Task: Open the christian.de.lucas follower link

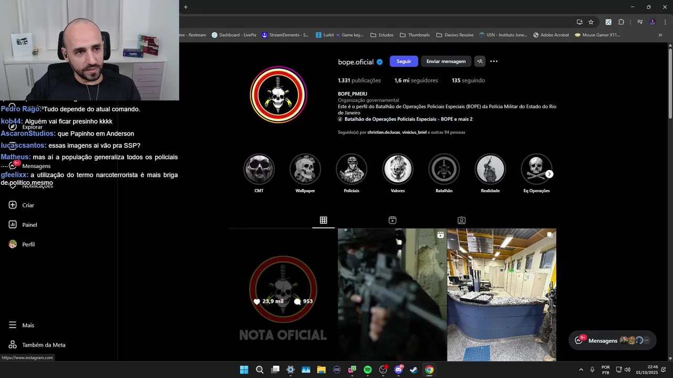Action: 384,132
